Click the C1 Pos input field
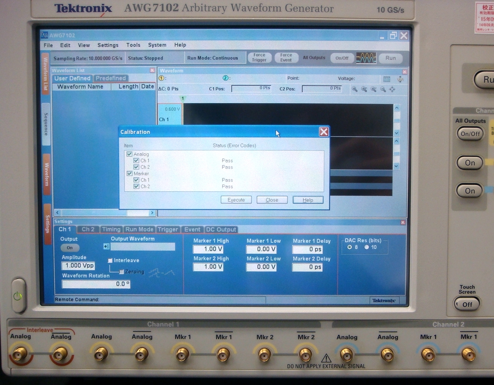Image resolution: width=494 pixels, height=385 pixels. (251, 89)
